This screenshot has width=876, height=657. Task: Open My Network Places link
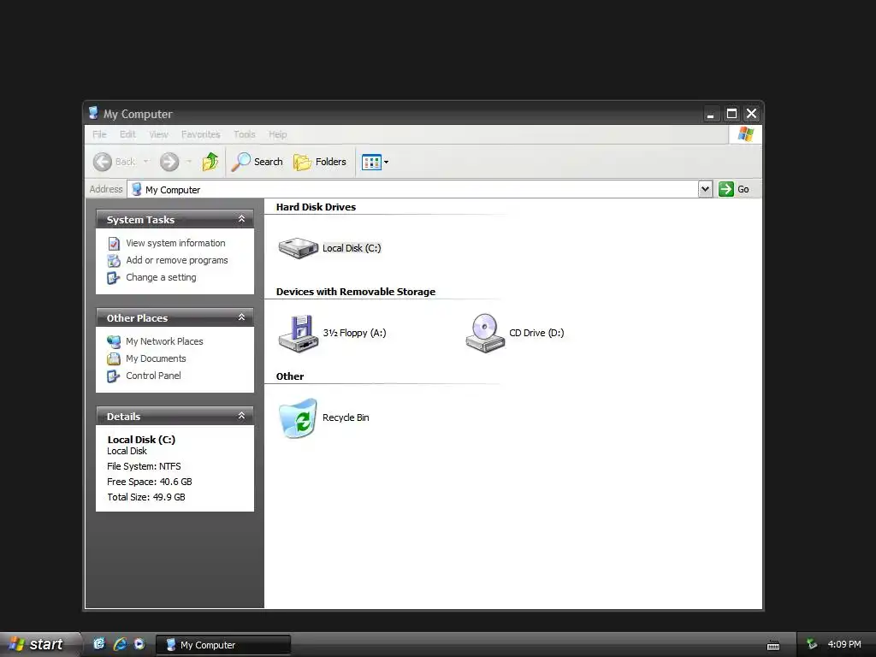(164, 341)
